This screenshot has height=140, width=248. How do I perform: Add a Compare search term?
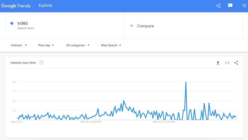coord(145,26)
